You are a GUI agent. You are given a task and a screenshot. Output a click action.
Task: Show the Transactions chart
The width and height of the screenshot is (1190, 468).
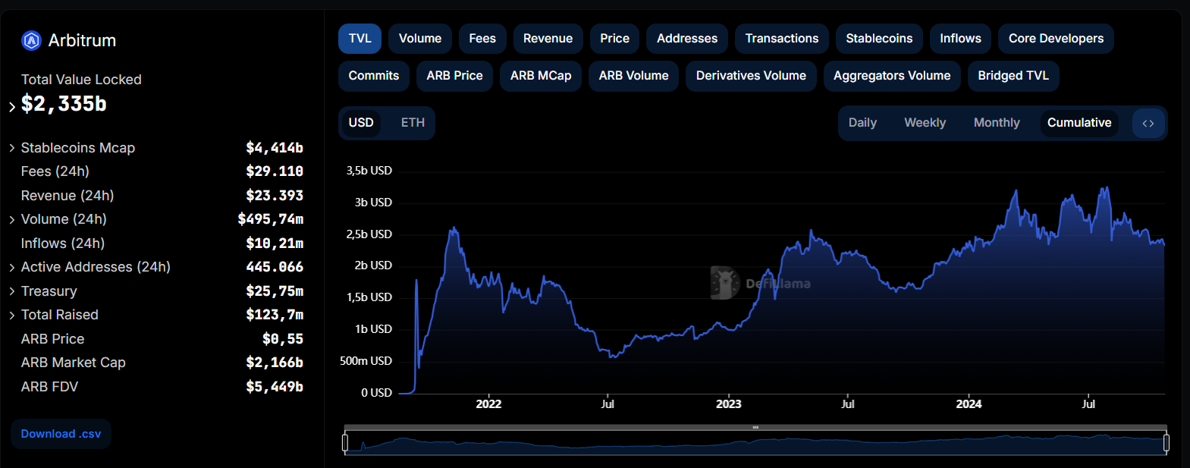pyautogui.click(x=782, y=39)
